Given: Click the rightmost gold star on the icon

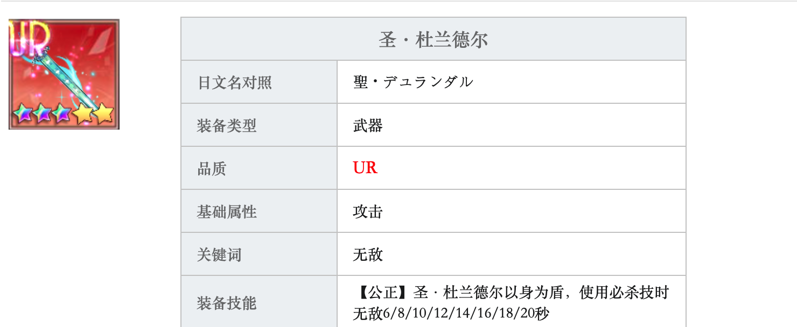Looking at the screenshot, I should (x=103, y=113).
